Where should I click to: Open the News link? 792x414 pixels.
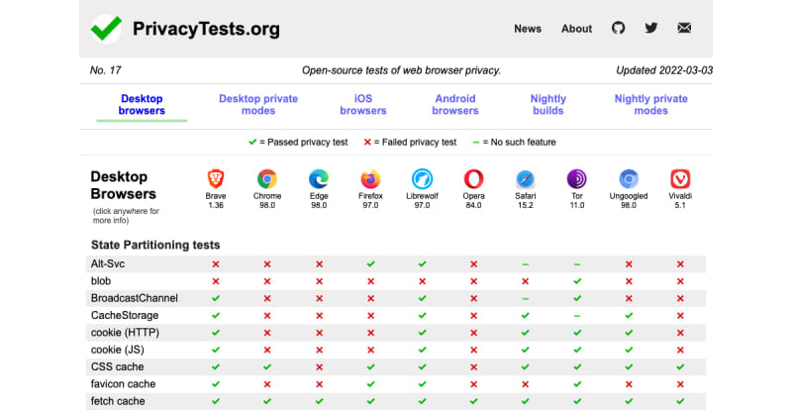coord(528,29)
